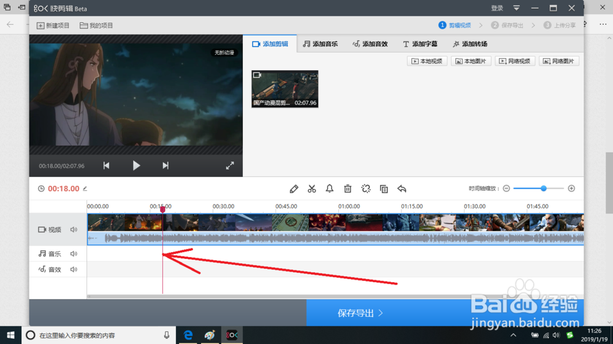Click the 01:00.00 mark on ruler
Image resolution: width=613 pixels, height=344 pixels.
tap(349, 206)
